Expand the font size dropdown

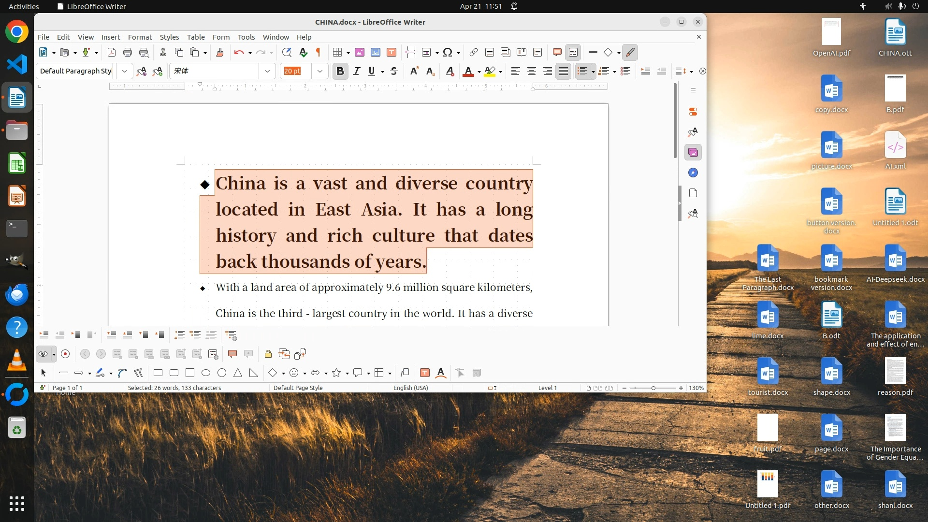(320, 71)
